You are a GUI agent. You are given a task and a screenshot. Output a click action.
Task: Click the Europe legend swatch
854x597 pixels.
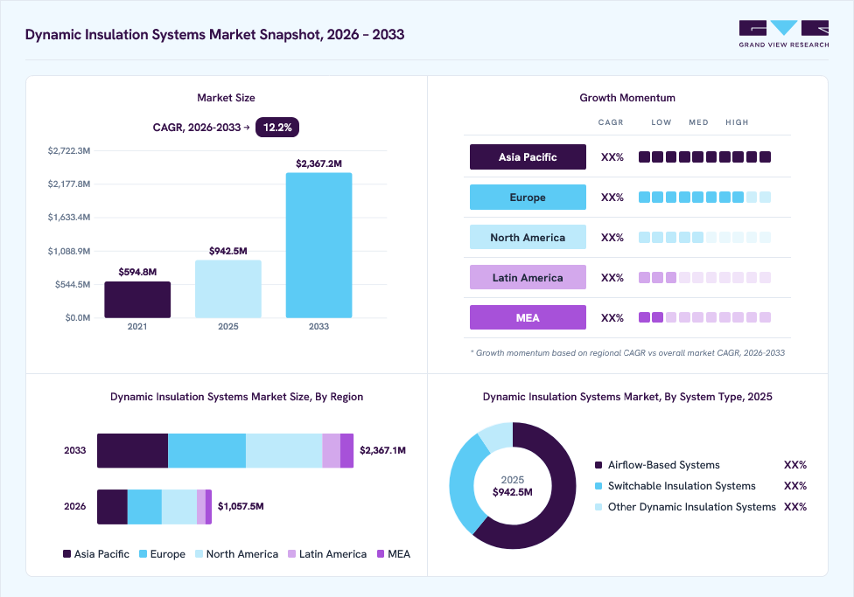tap(143, 554)
